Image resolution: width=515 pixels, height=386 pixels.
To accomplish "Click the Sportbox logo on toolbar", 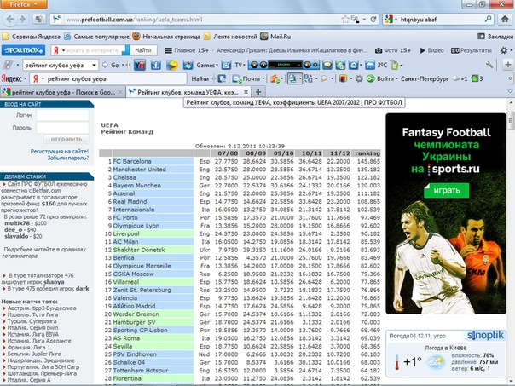I will (x=20, y=51).
